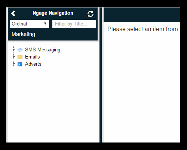187x150 pixels.
Task: Open the Adverts tree item
Action: pyautogui.click(x=33, y=64)
